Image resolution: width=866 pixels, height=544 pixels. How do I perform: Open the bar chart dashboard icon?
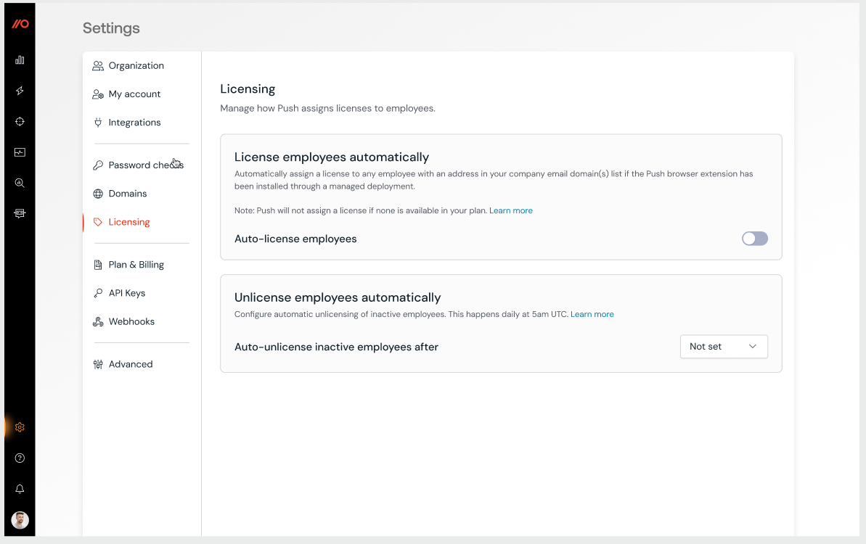click(20, 60)
